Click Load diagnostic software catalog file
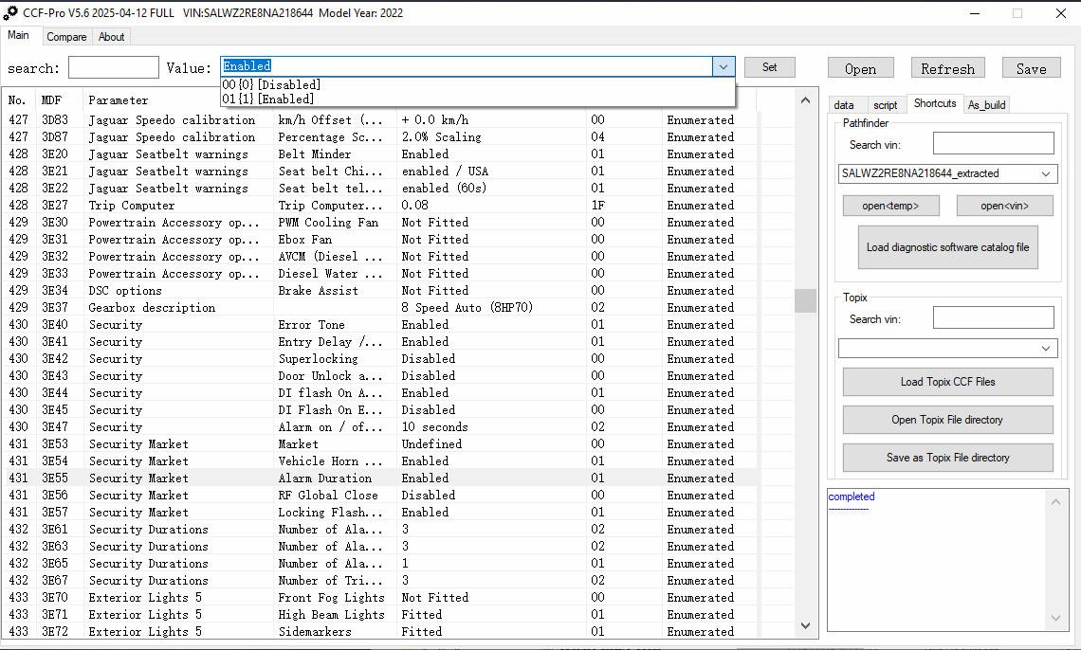 948,247
